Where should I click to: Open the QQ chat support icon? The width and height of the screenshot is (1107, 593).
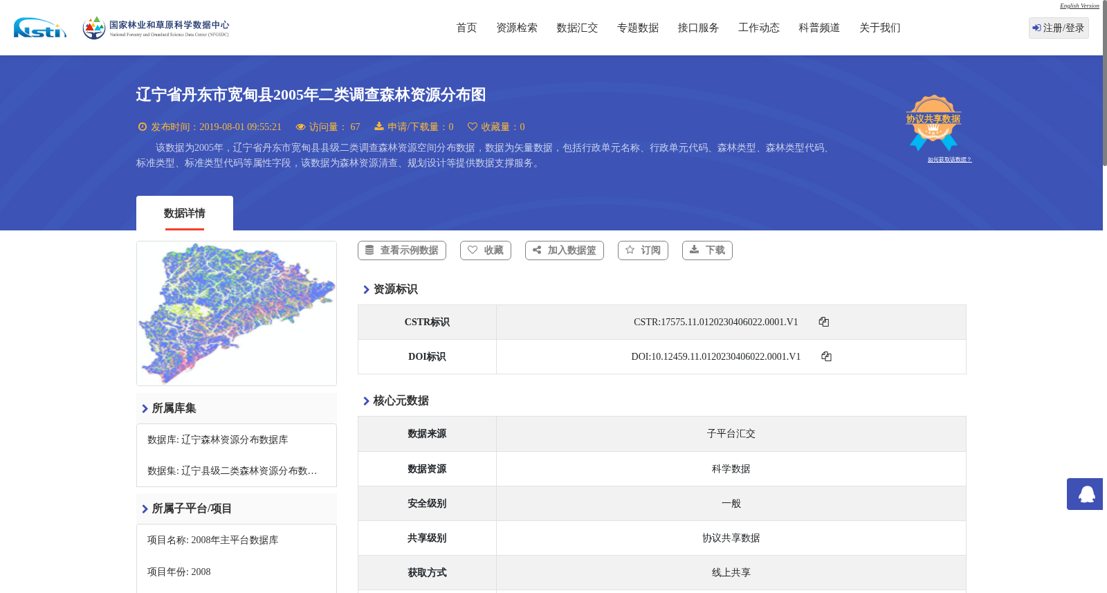coord(1085,494)
